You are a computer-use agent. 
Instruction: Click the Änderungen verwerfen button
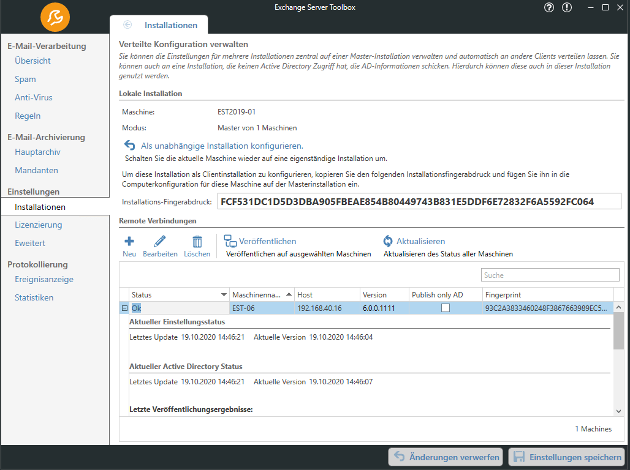pyautogui.click(x=446, y=457)
